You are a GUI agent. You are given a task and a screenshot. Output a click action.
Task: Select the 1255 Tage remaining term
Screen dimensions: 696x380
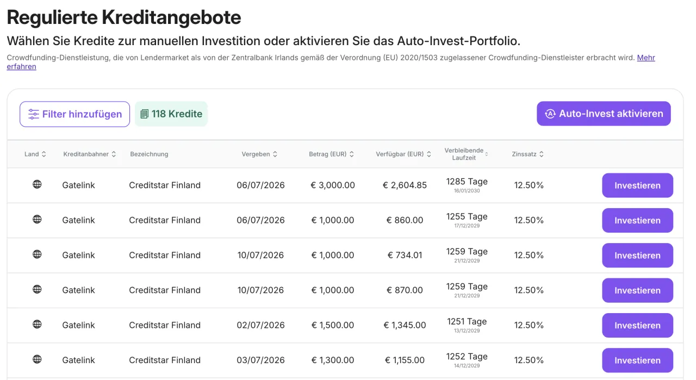pyautogui.click(x=467, y=216)
